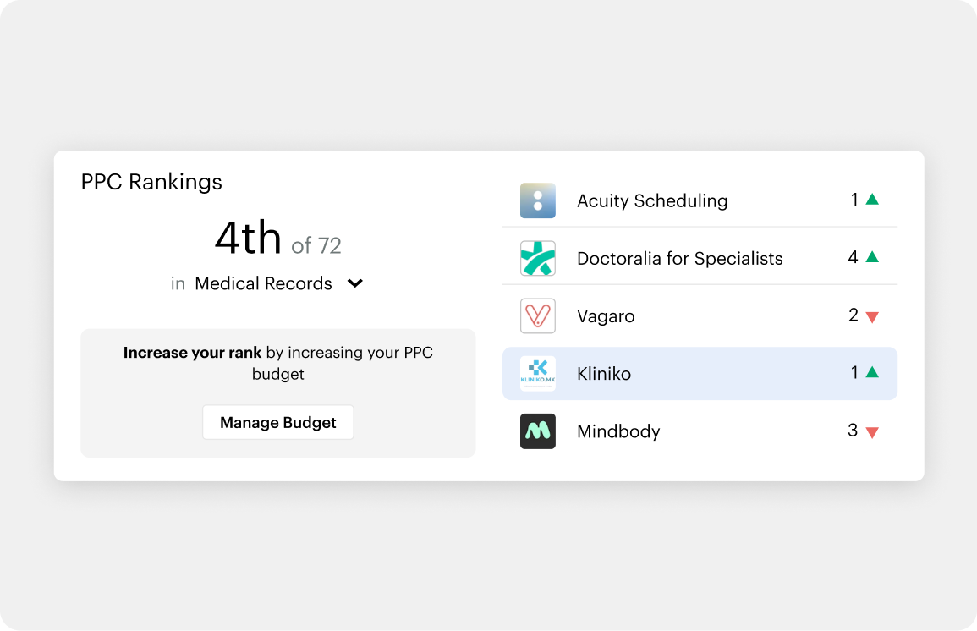This screenshot has height=631, width=977.
Task: Click the green up arrow in Kliniko row
Action: (872, 372)
